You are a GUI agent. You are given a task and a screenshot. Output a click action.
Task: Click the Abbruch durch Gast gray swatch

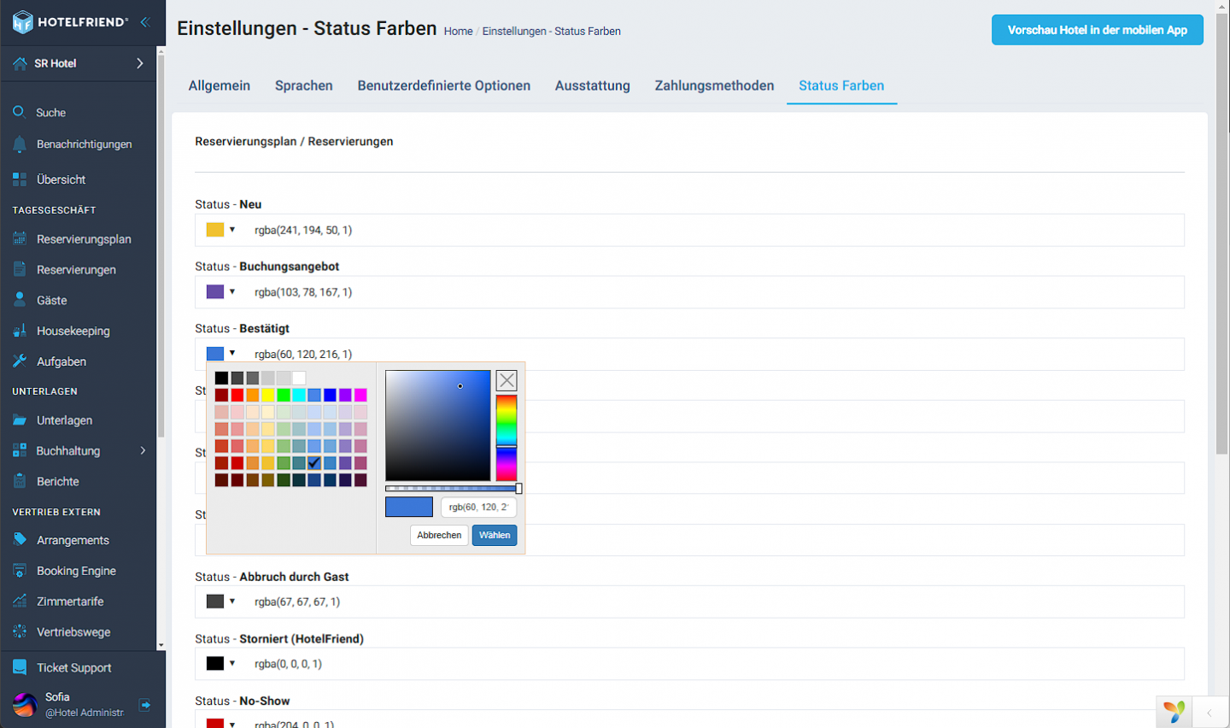(215, 602)
